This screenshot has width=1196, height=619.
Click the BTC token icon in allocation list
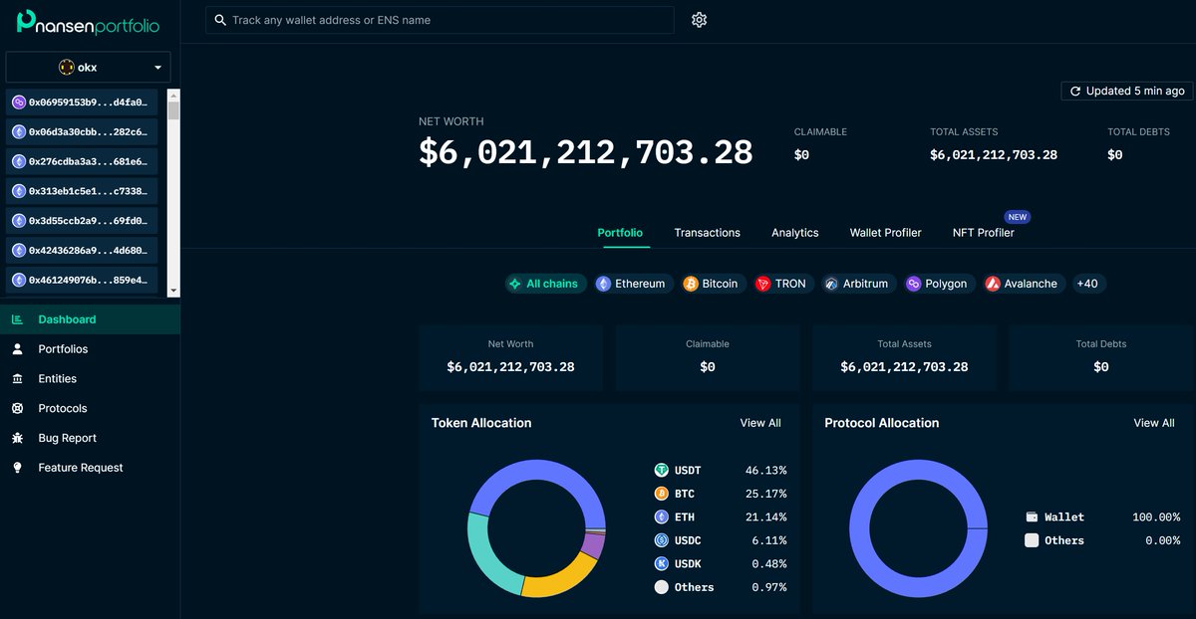(661, 494)
